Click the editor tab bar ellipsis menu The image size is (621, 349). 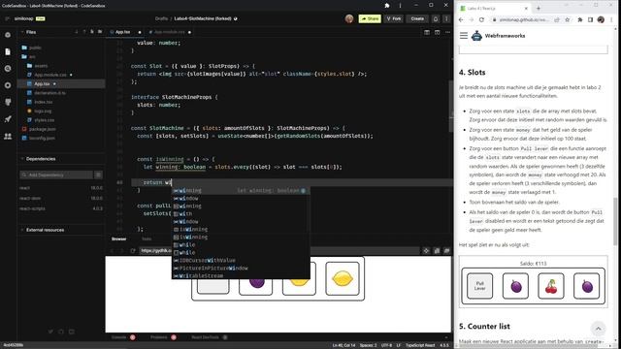pos(447,32)
